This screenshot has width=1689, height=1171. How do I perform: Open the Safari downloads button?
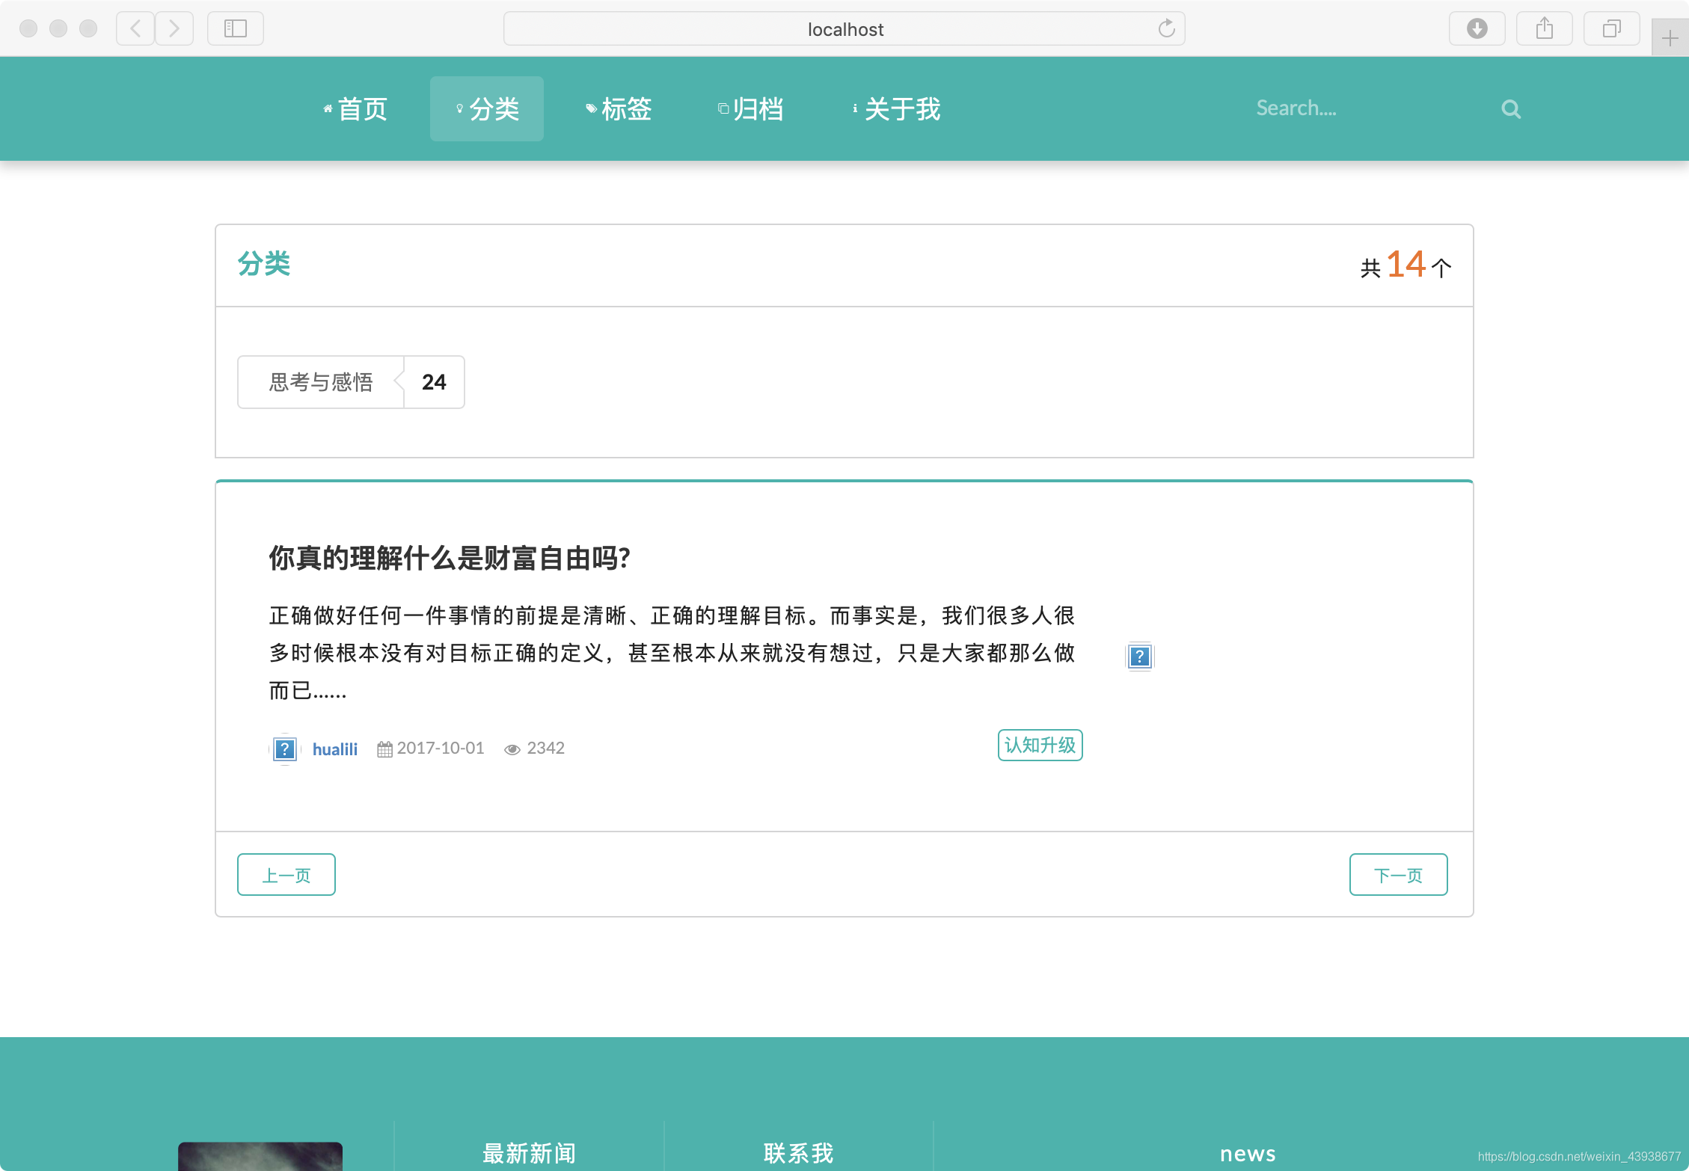(x=1477, y=28)
